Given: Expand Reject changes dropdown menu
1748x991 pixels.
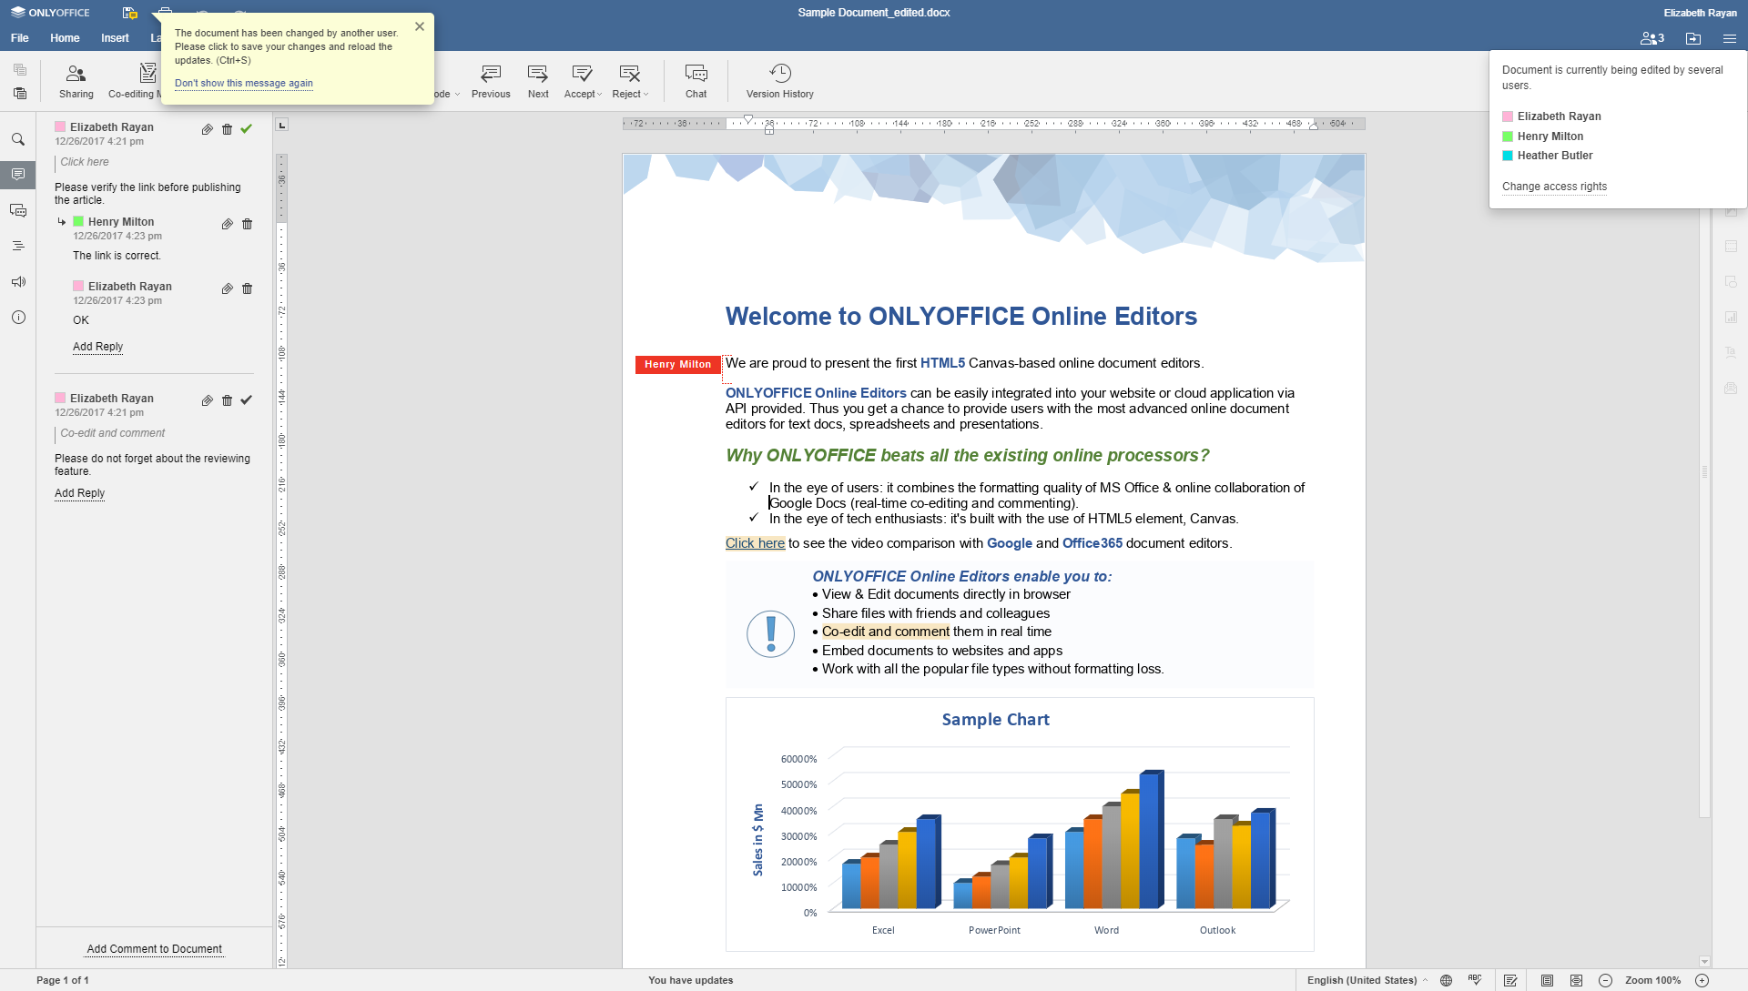Looking at the screenshot, I should (645, 94).
